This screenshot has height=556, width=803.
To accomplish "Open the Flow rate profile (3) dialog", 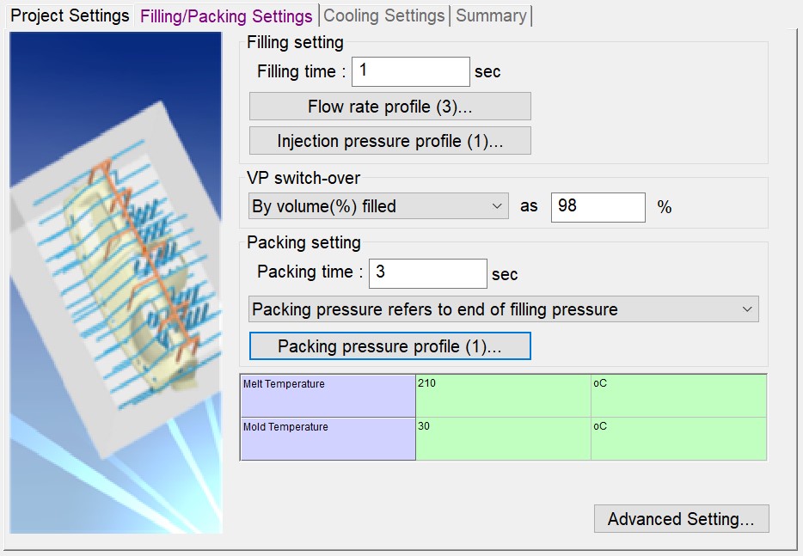I will pos(389,107).
